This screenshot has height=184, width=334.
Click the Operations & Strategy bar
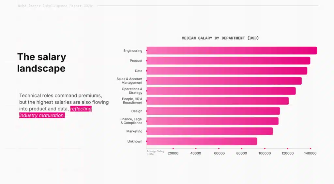pyautogui.click(x=221, y=91)
